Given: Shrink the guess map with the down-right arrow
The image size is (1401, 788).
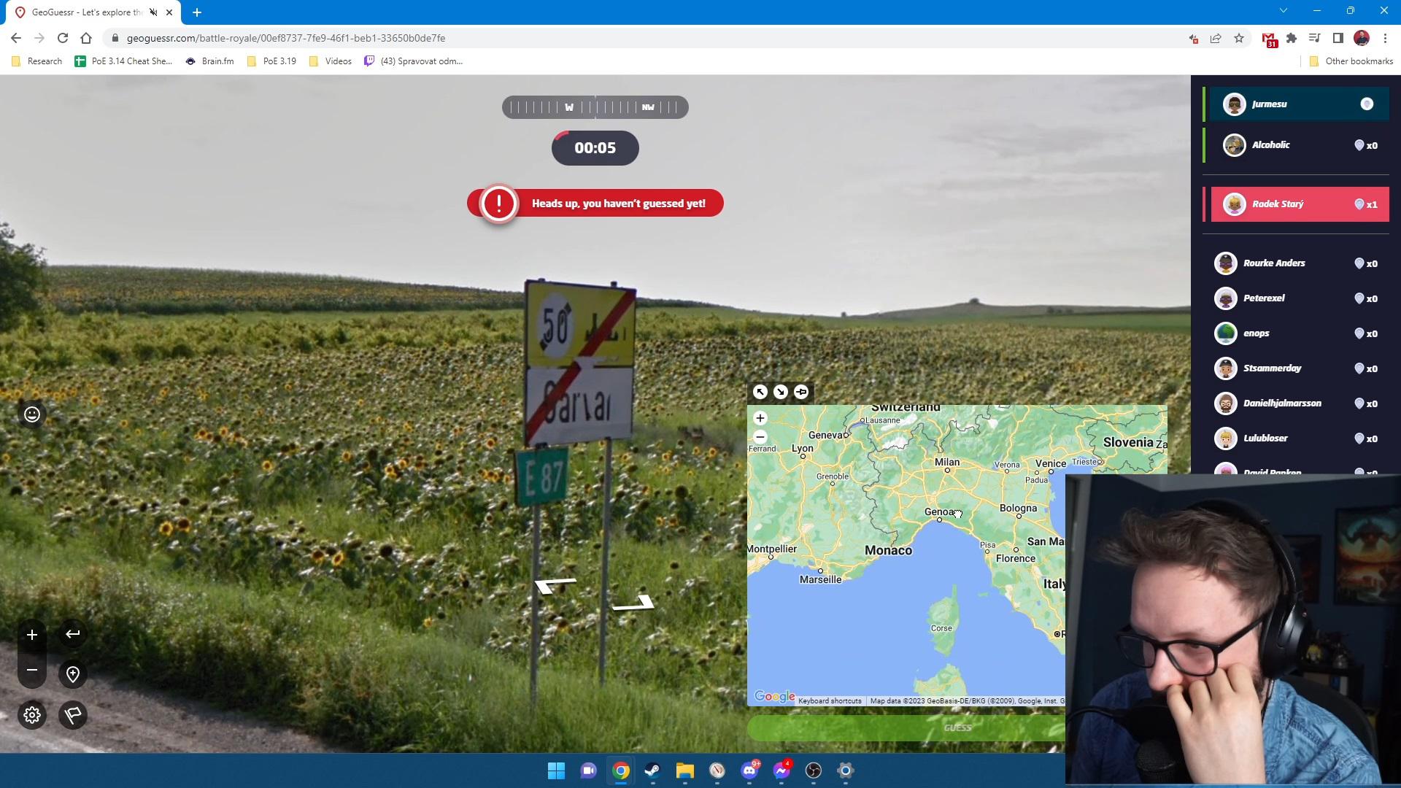Looking at the screenshot, I should [x=781, y=392].
